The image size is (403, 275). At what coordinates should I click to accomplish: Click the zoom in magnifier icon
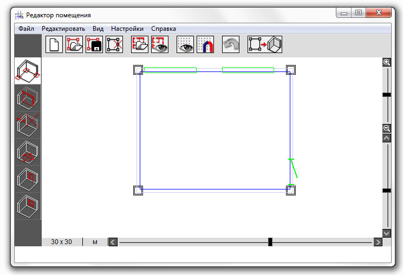(387, 62)
